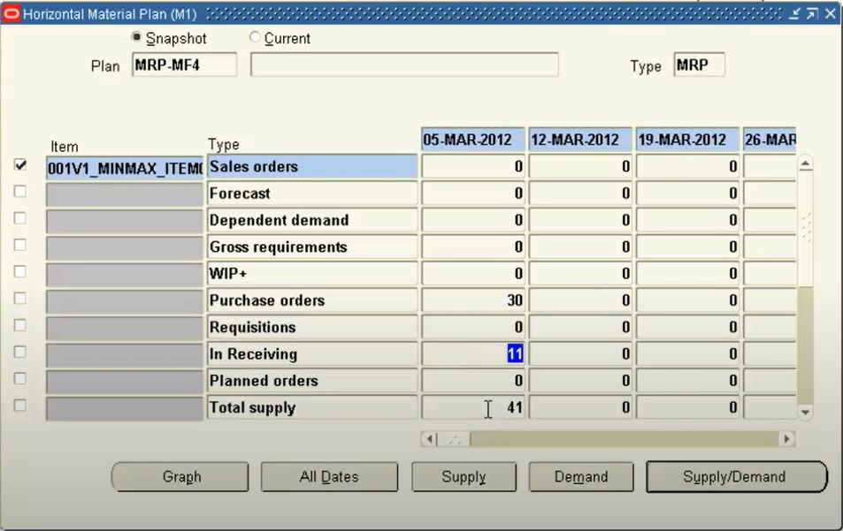The width and height of the screenshot is (843, 531).
Task: Uncheck the 001V1_MINMAX_ITEM row checkbox
Action: (20, 165)
